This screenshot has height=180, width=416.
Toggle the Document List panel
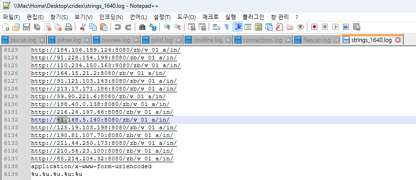coord(269,27)
